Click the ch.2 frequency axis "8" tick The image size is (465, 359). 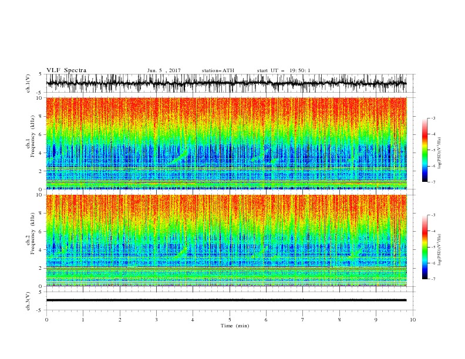(x=41, y=214)
